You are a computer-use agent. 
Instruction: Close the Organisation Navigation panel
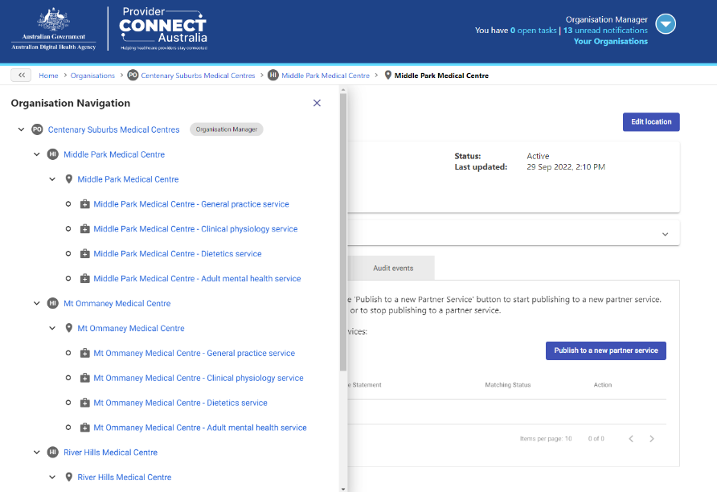317,103
